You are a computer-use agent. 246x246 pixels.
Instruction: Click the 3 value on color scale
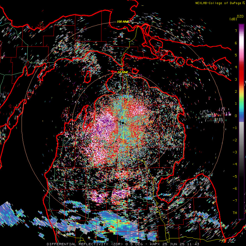(236, 79)
